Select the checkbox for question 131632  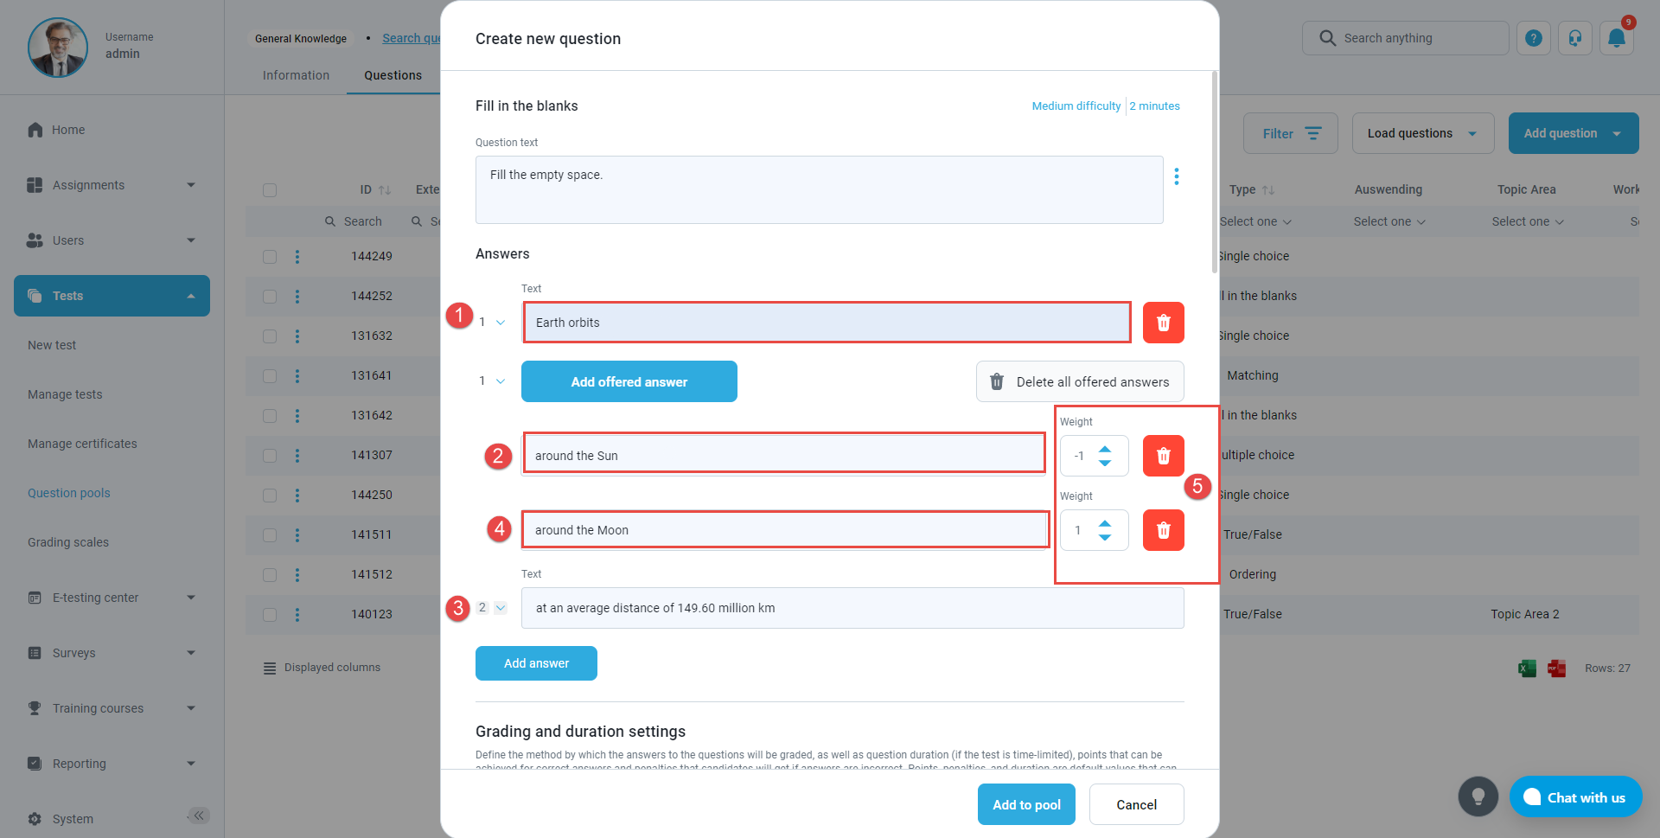click(x=270, y=336)
